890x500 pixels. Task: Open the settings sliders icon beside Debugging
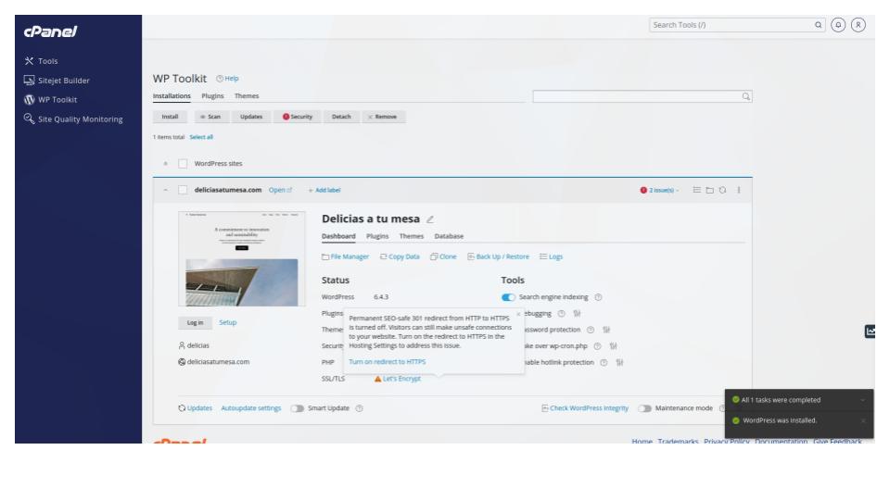[577, 314]
